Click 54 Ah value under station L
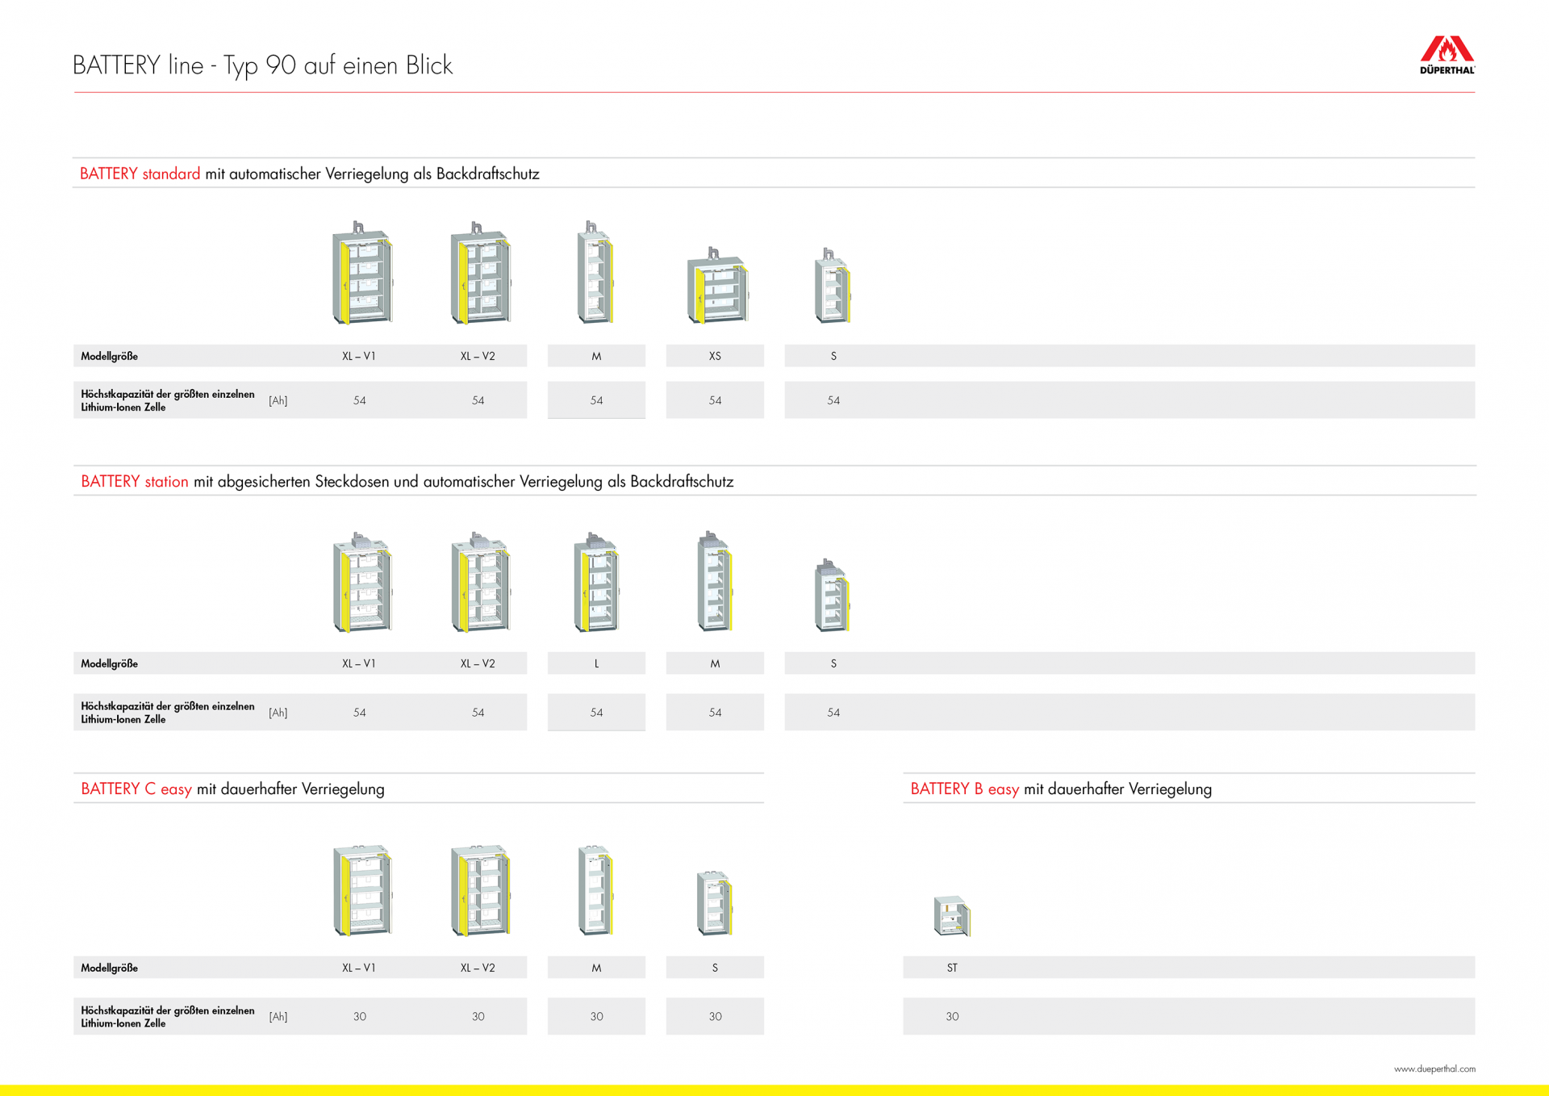This screenshot has height=1096, width=1549. tap(596, 713)
